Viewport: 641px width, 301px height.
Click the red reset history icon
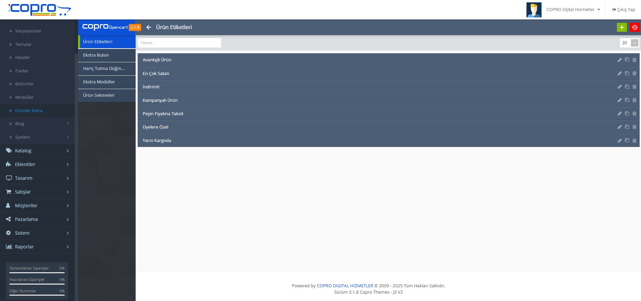click(x=634, y=27)
